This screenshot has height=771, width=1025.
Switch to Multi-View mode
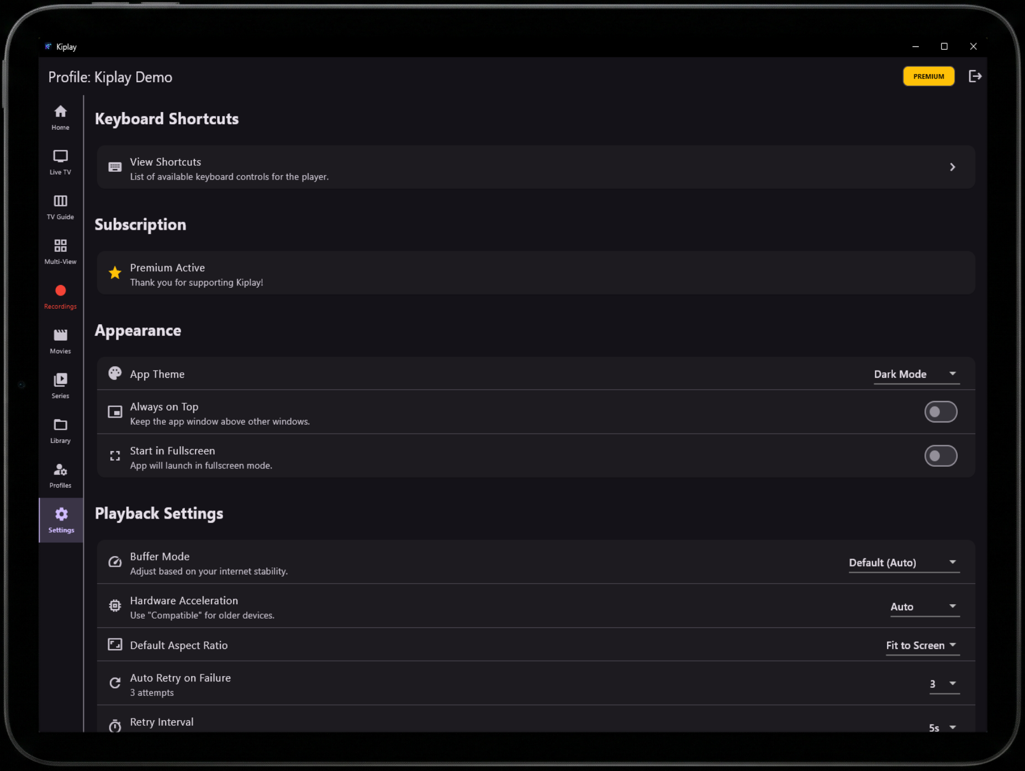(60, 251)
